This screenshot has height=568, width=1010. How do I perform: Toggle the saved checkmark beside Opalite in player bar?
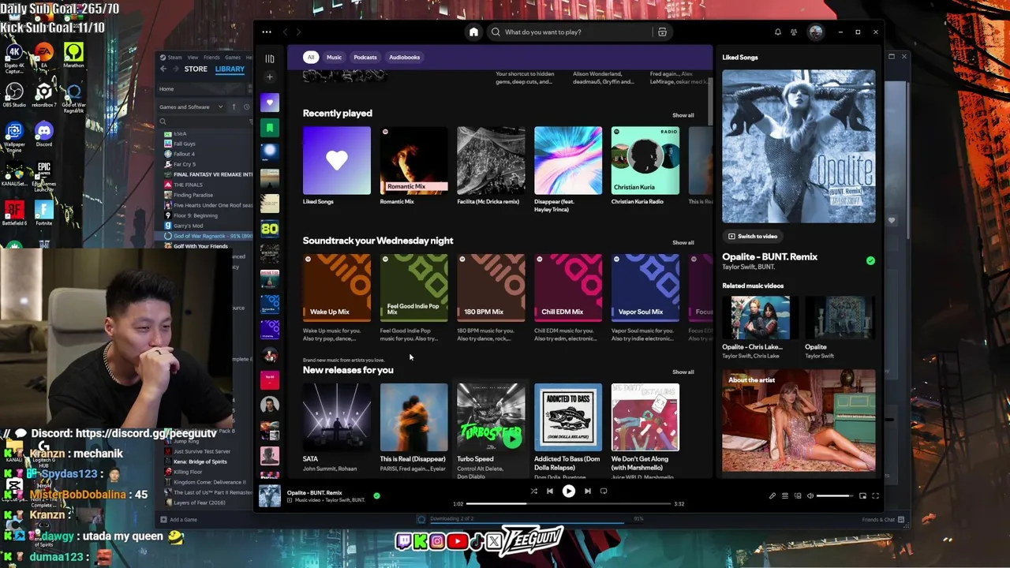(376, 495)
